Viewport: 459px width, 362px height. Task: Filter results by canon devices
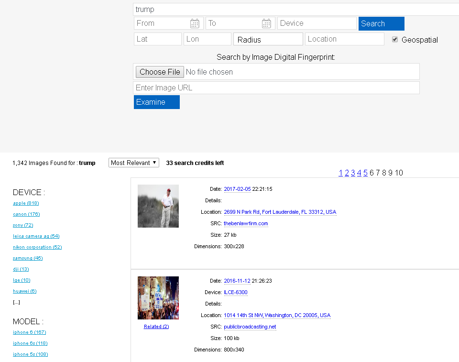[26, 214]
